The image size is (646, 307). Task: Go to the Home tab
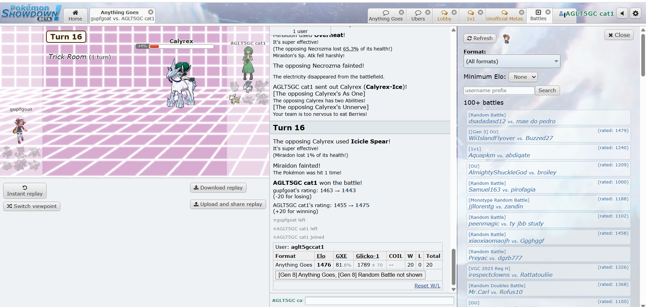pos(75,15)
